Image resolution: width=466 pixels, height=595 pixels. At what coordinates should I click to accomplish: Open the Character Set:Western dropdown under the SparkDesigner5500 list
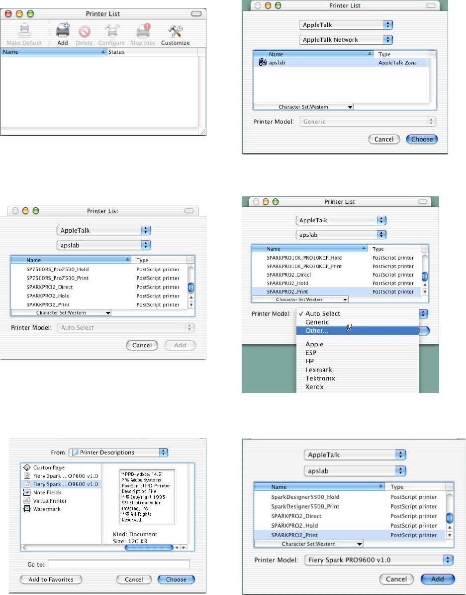[309, 544]
